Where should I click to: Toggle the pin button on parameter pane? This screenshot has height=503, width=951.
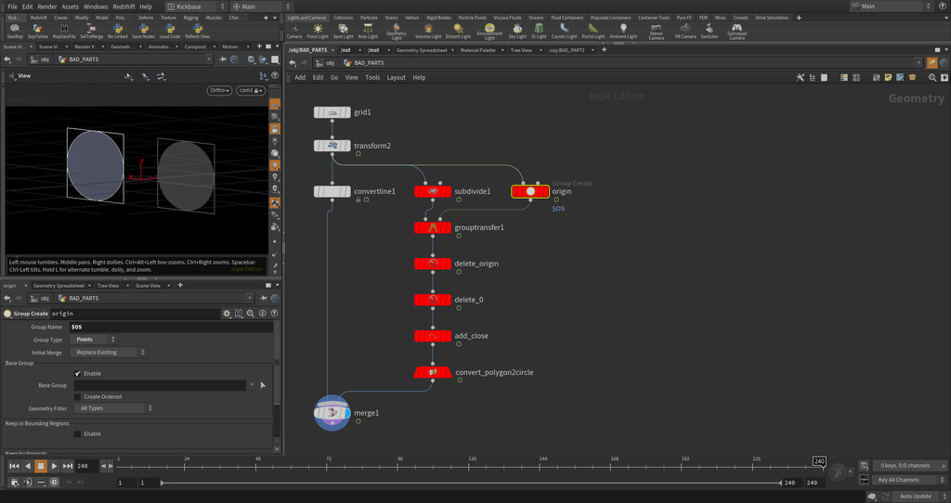tap(264, 298)
